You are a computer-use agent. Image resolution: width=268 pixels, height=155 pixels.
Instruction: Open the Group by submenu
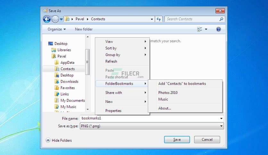122,55
